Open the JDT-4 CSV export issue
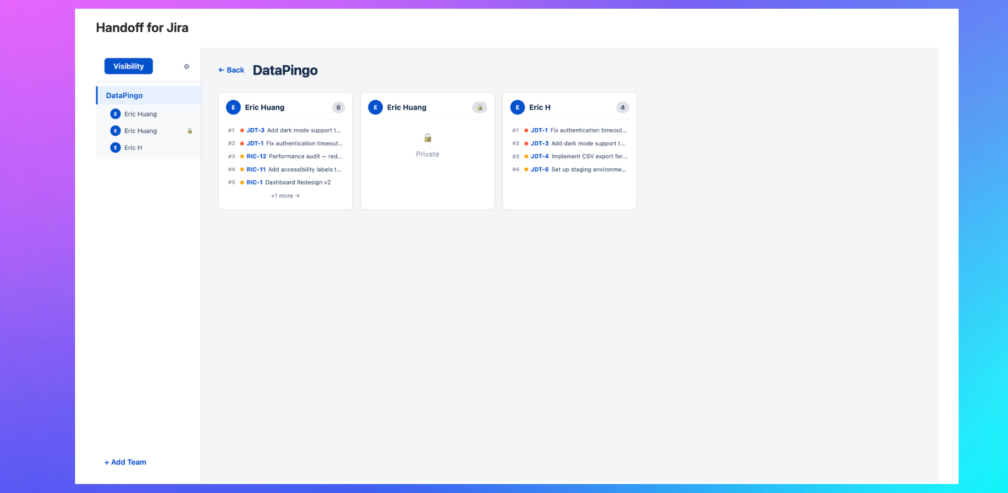 click(x=570, y=157)
